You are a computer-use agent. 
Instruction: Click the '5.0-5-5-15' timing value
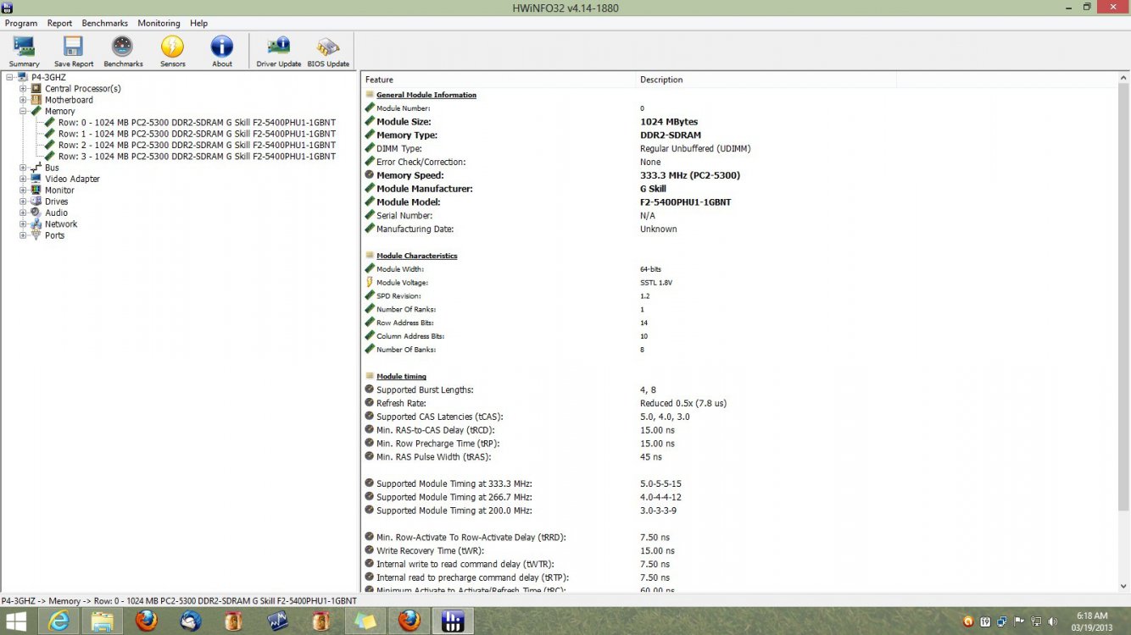[660, 484]
